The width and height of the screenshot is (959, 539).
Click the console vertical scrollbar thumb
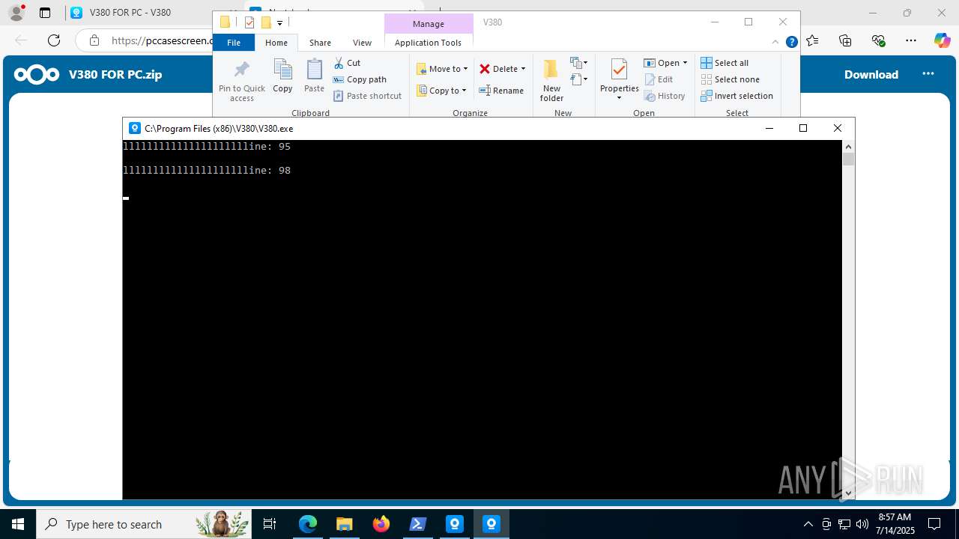tap(848, 159)
